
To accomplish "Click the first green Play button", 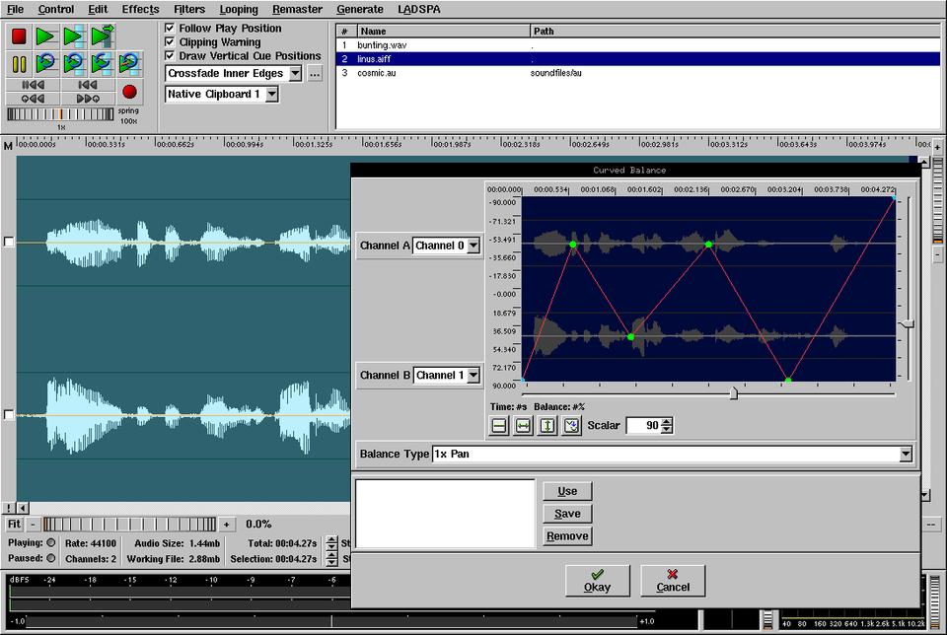I will [45, 36].
